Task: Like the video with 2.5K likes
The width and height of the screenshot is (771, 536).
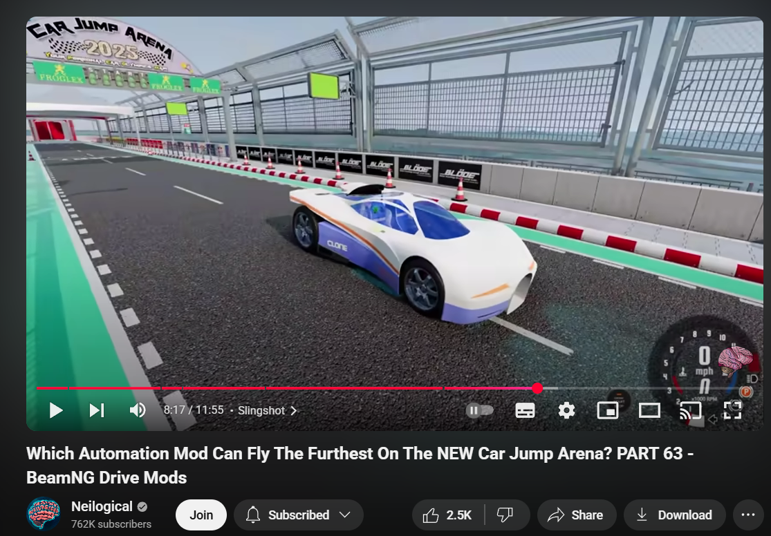Action: click(x=447, y=515)
